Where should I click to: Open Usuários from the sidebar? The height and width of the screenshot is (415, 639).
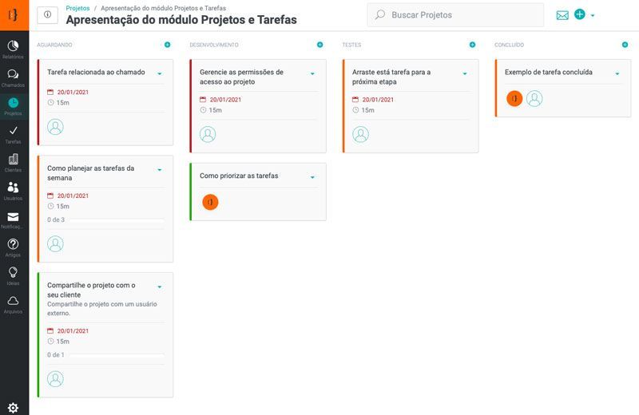(14, 190)
